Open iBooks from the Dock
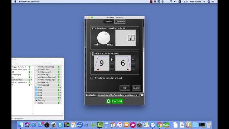The height and width of the screenshot is (129, 229). pyautogui.click(x=126, y=125)
